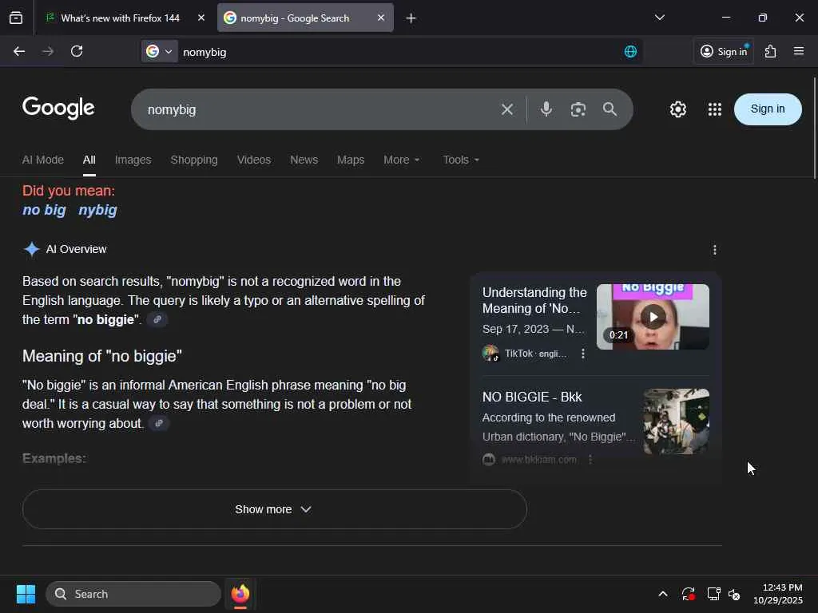Click the sync update tray icon

tap(688, 594)
